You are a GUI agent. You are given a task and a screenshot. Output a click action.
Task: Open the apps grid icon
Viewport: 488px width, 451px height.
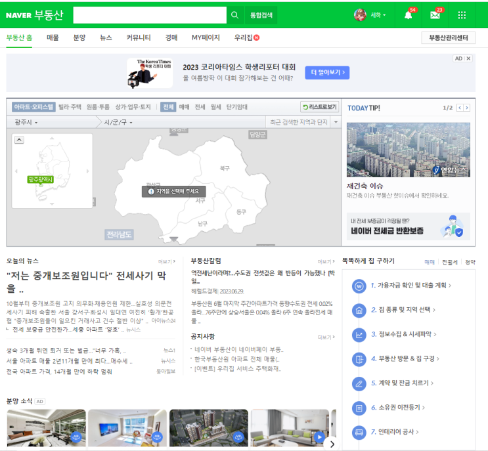point(462,15)
